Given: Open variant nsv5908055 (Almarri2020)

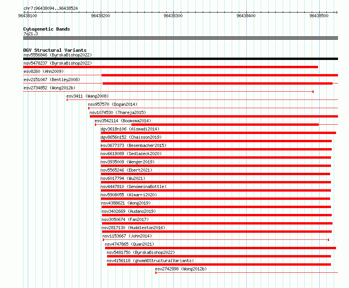Looking at the screenshot, I should pos(129,195).
